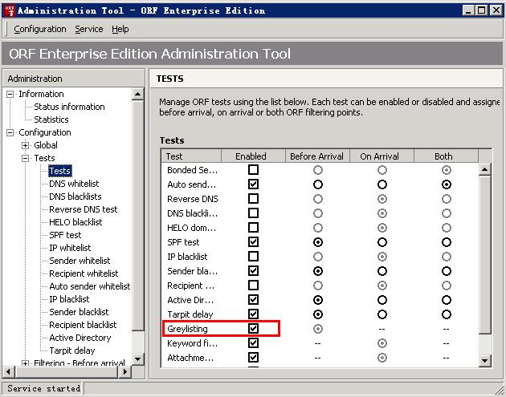The height and width of the screenshot is (397, 506).
Task: Open the Help menu
Action: pos(120,29)
